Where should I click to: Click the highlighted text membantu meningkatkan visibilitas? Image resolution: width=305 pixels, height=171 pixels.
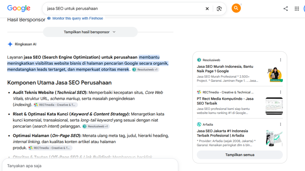tap(88, 63)
